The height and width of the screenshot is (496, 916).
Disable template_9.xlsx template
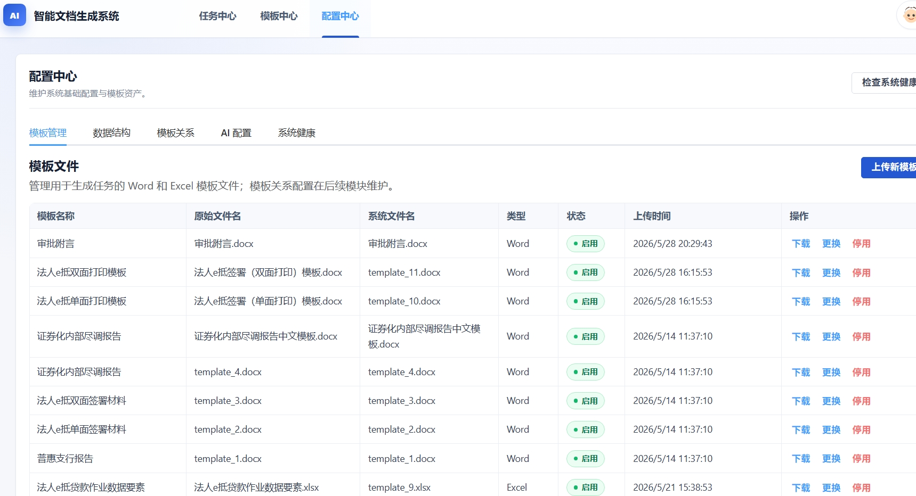tap(861, 487)
